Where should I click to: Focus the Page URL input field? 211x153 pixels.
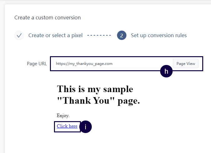[x=113, y=64]
